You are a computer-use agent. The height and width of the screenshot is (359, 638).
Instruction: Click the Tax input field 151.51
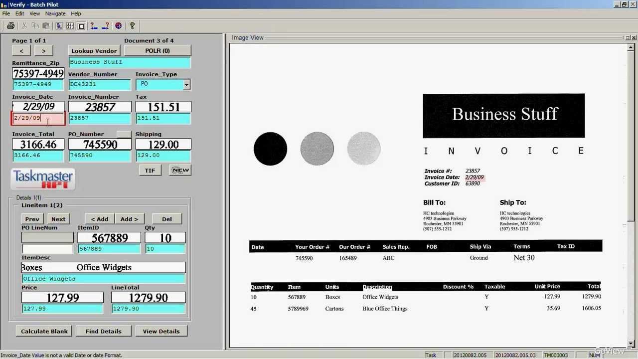click(163, 118)
